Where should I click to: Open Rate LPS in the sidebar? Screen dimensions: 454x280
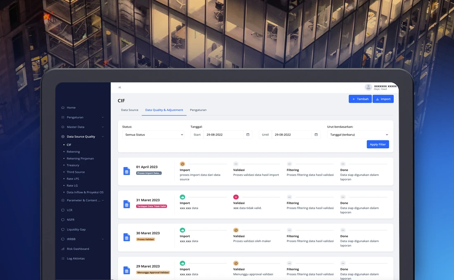tap(73, 179)
